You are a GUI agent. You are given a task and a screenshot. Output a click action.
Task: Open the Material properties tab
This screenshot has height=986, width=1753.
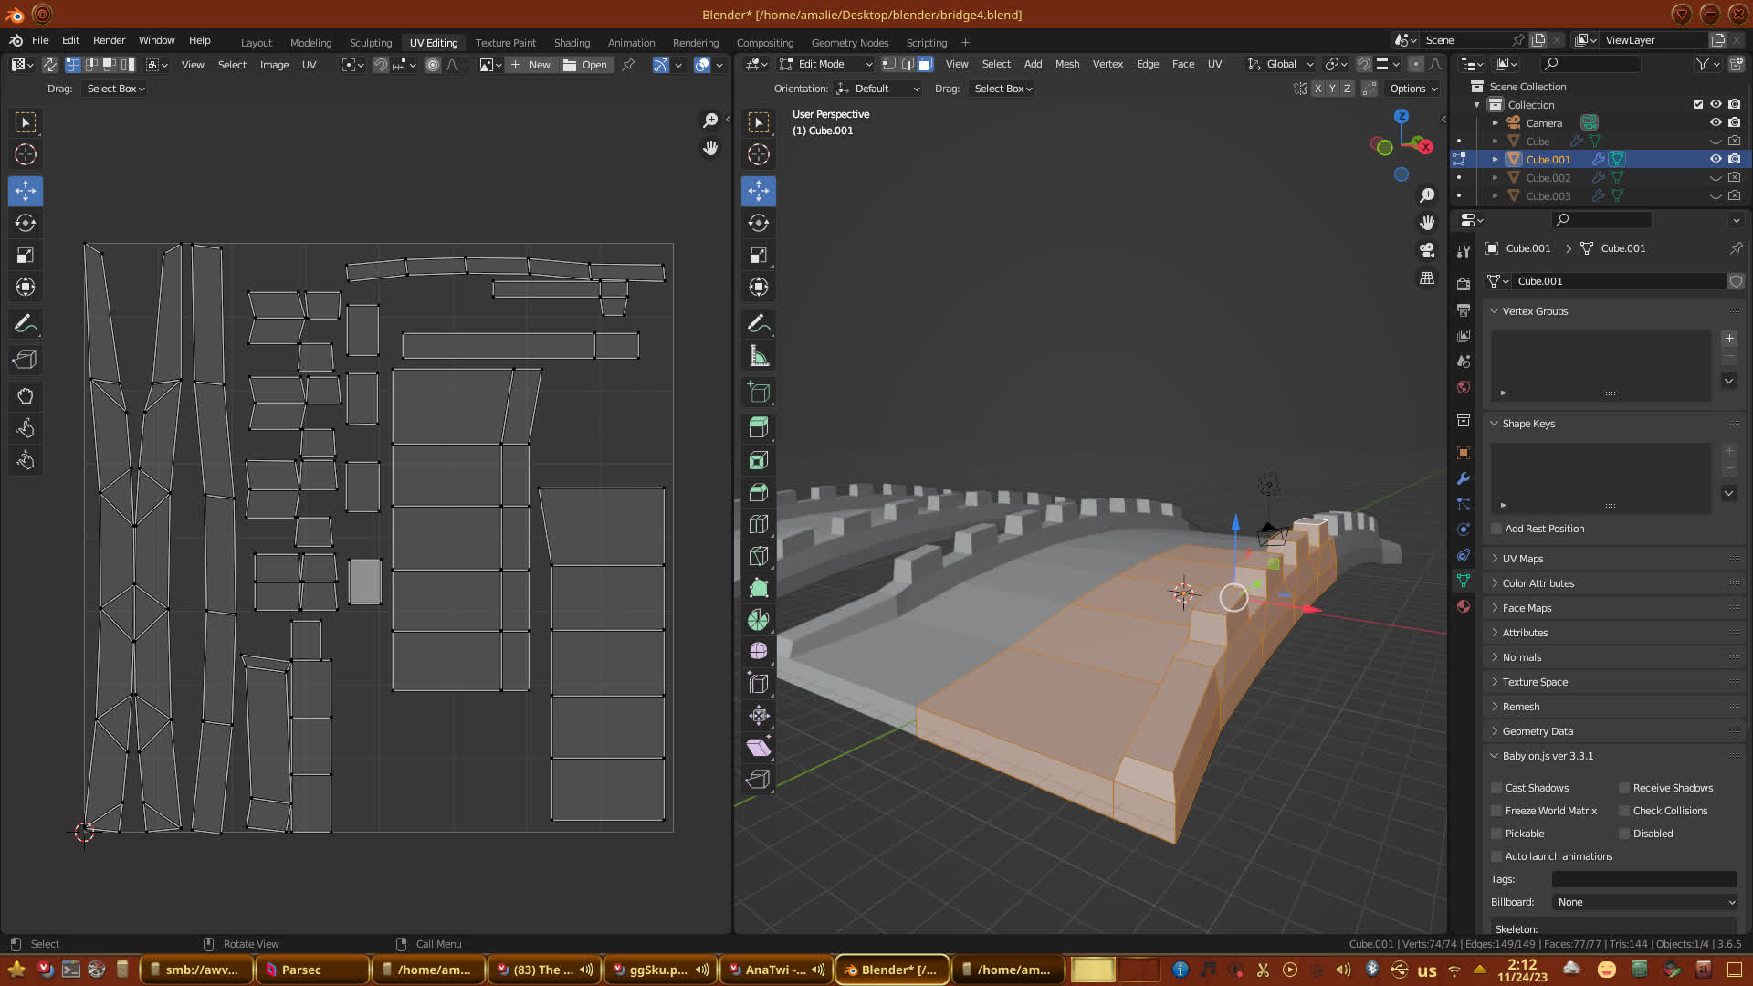[x=1464, y=606]
